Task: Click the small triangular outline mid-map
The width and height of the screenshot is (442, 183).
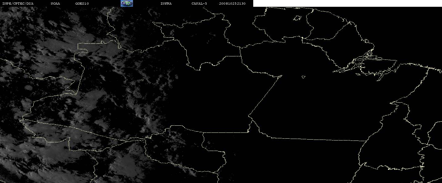Action: [304, 77]
